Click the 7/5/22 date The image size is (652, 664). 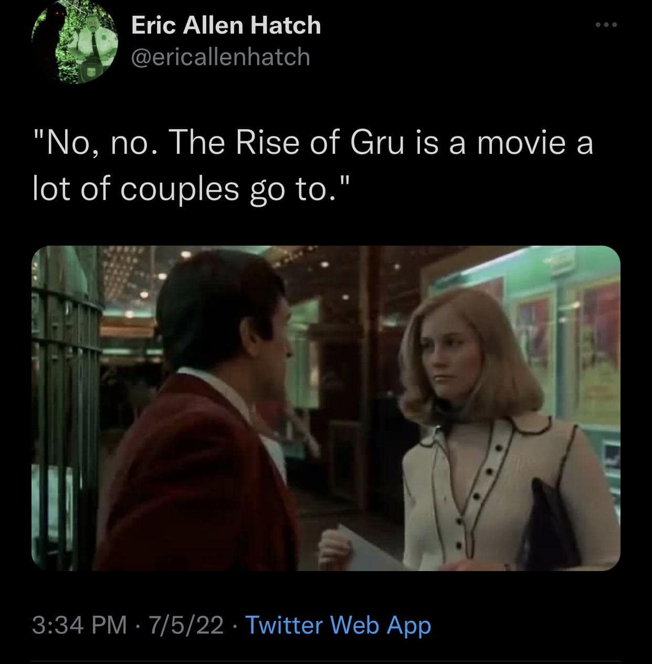(186, 625)
